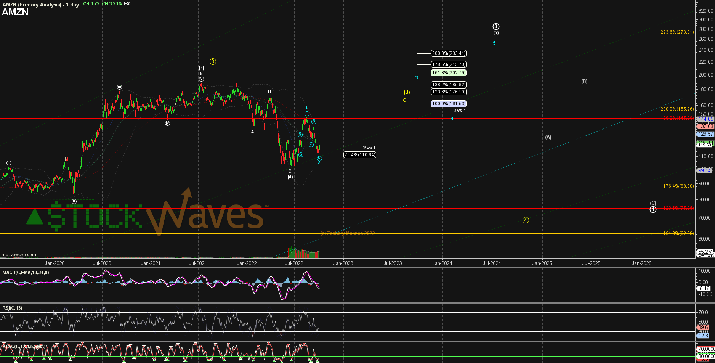Click the Jul-2021 date on time axis
The height and width of the screenshot is (363, 715).
coord(198,263)
